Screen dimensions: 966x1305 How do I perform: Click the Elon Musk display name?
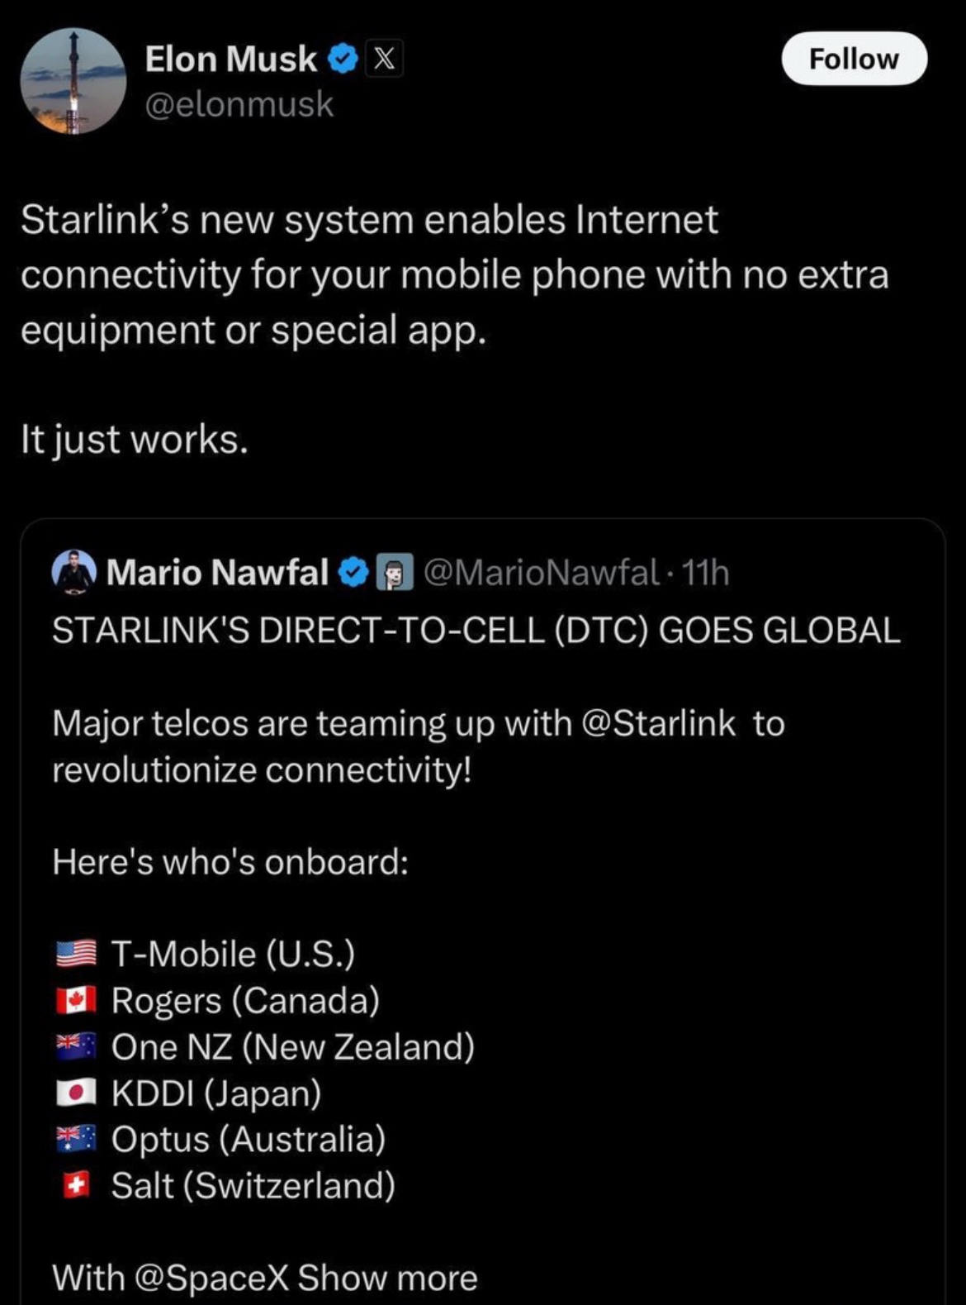click(x=230, y=59)
